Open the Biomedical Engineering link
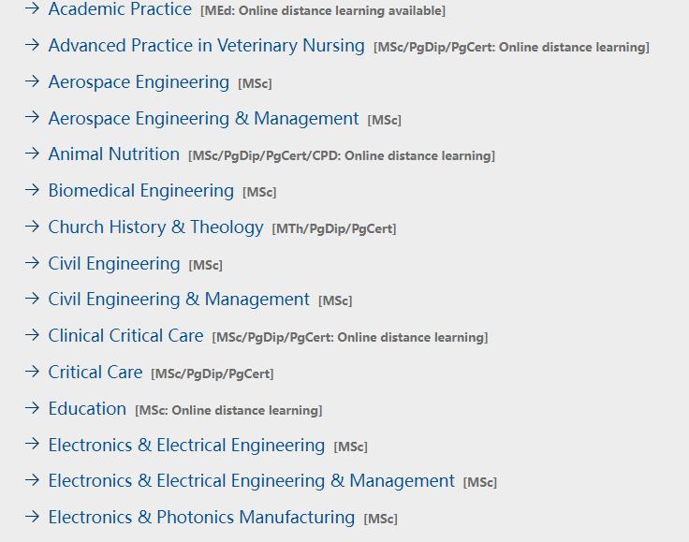 [x=141, y=191]
